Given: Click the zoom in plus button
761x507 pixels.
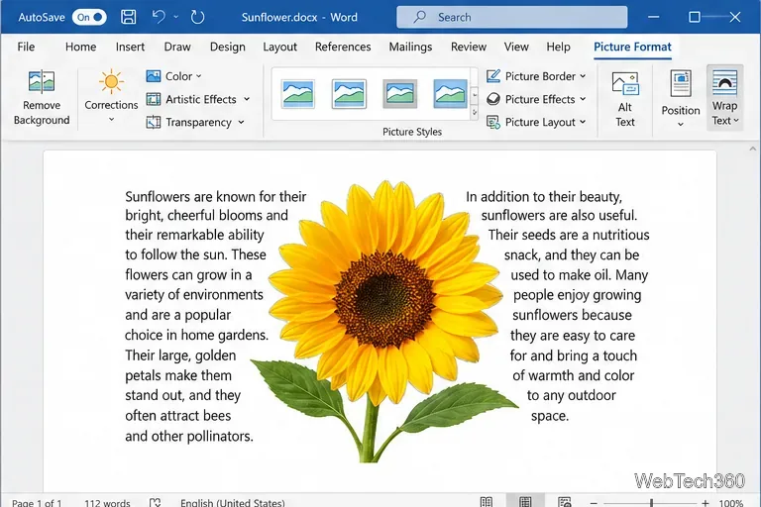Looking at the screenshot, I should pyautogui.click(x=706, y=503).
